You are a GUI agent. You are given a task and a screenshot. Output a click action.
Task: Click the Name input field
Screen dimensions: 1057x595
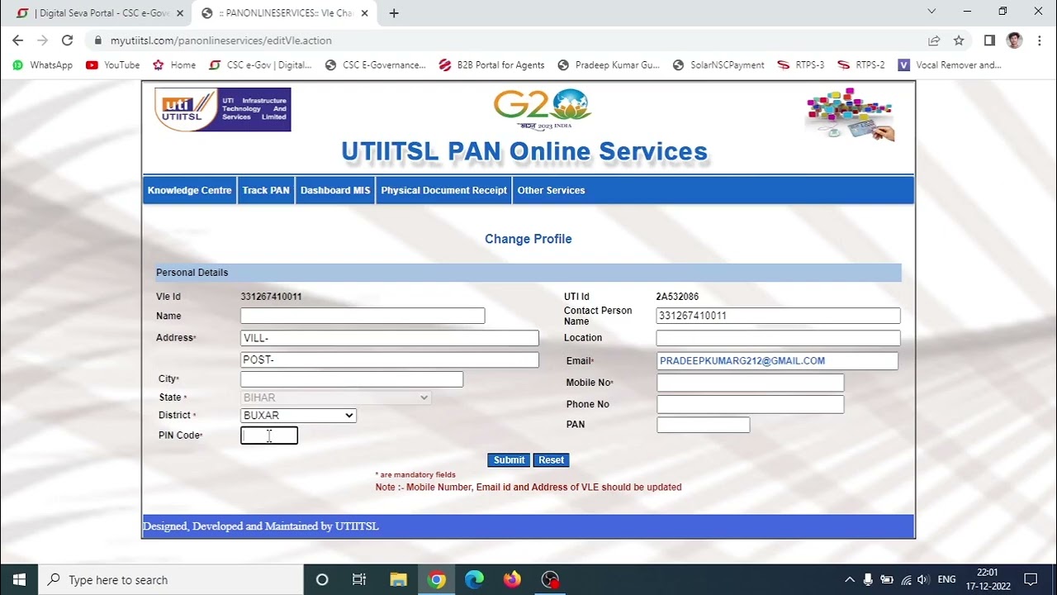pos(363,316)
